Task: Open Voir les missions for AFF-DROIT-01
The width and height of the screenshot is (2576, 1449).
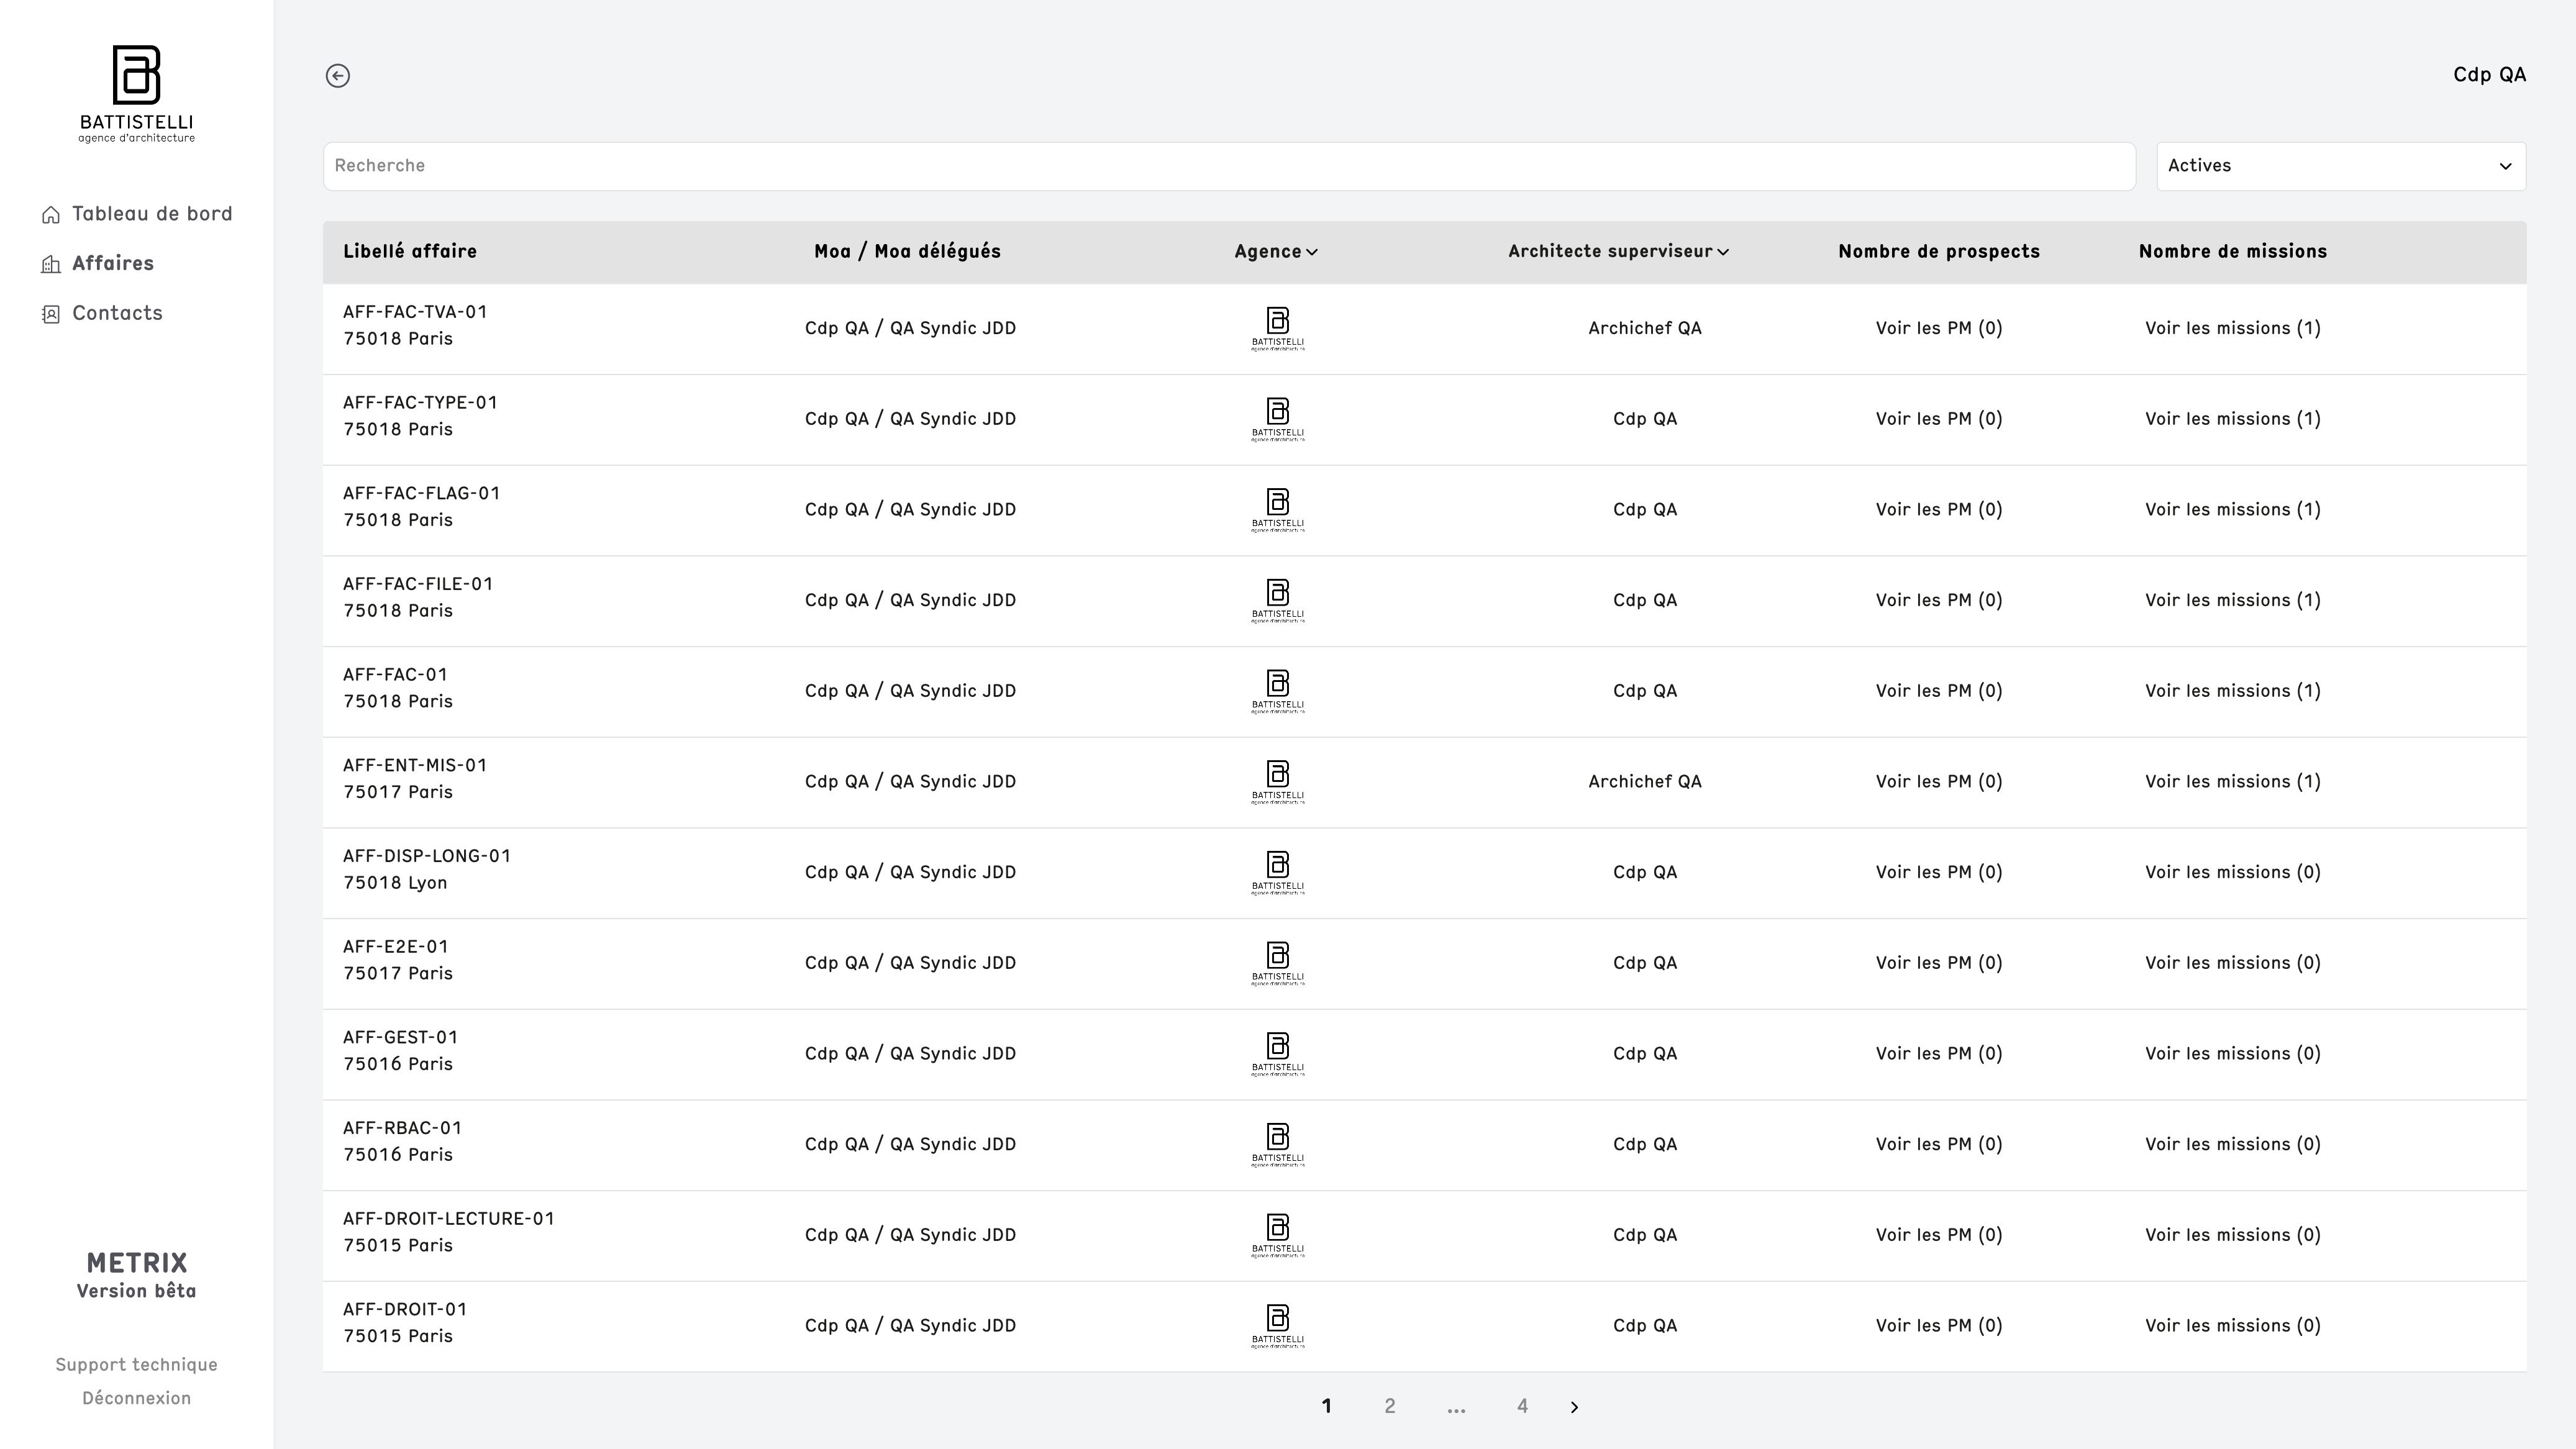Action: pyautogui.click(x=2232, y=1326)
